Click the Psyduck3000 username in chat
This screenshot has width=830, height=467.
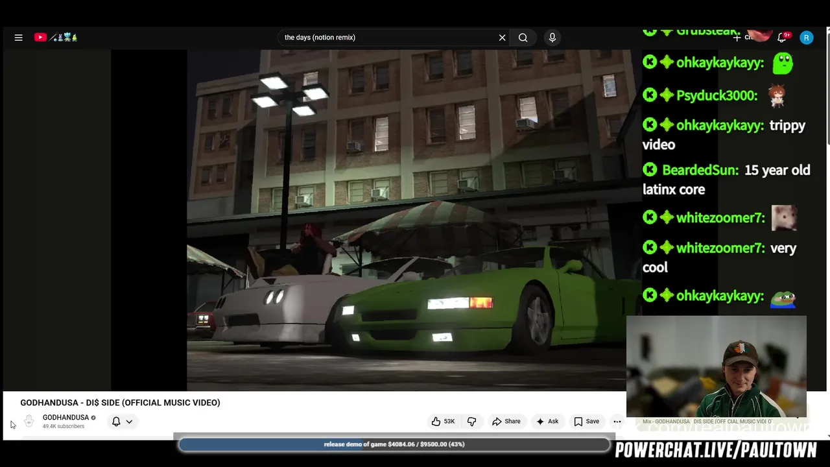(717, 96)
